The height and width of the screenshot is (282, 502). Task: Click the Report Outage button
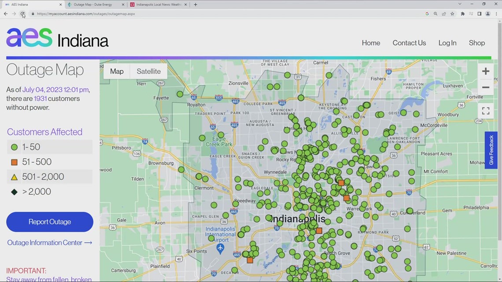(49, 222)
